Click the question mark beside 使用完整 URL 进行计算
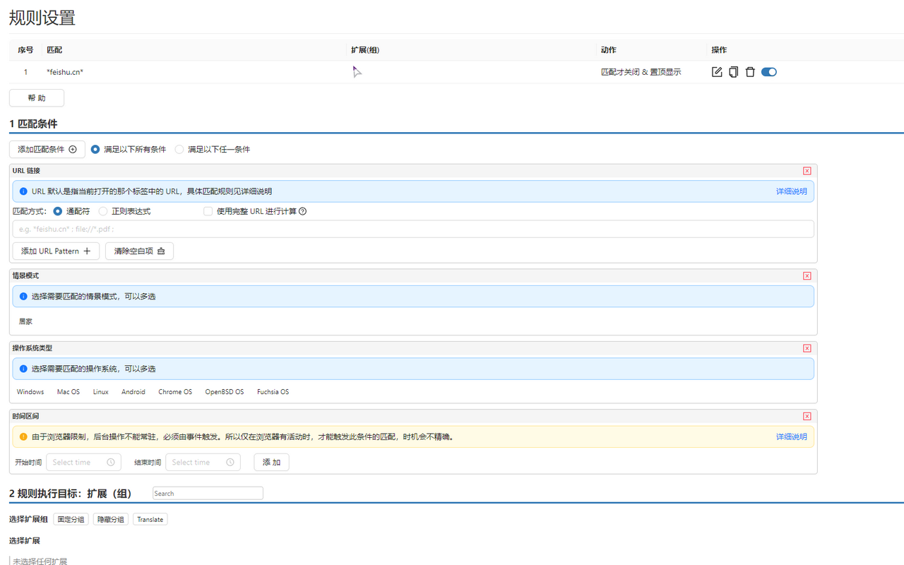Viewport: 904px width, 565px height. coord(302,210)
